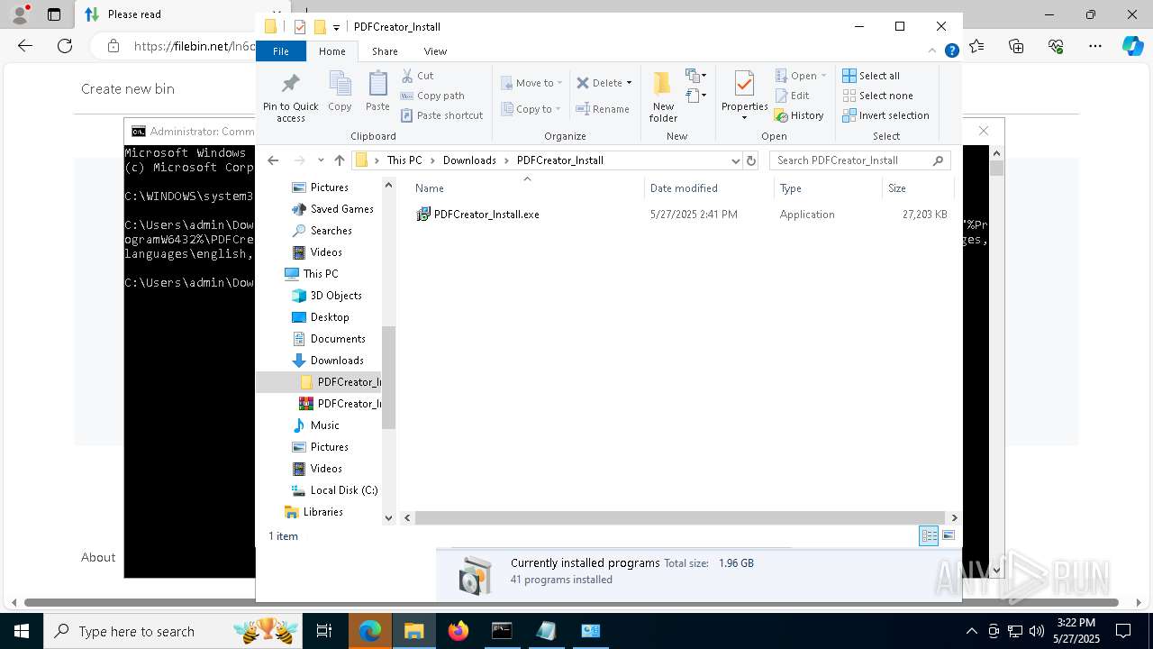Image resolution: width=1153 pixels, height=649 pixels.
Task: Expand the Properties dropdown arrow
Action: click(x=744, y=118)
